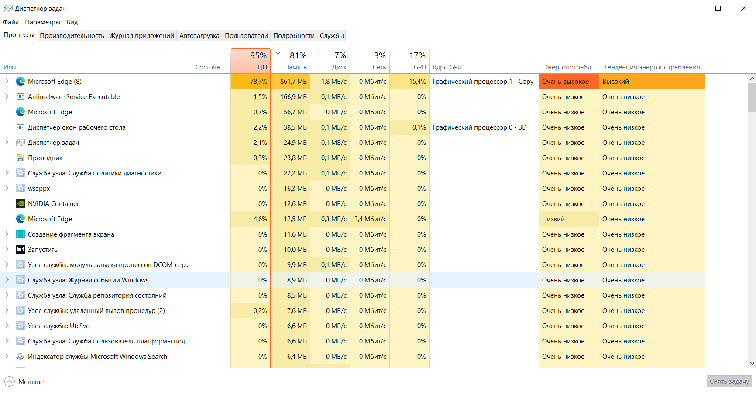Image resolution: width=756 pixels, height=395 pixels.
Task: Switch to the Подробности tab
Action: pos(294,36)
